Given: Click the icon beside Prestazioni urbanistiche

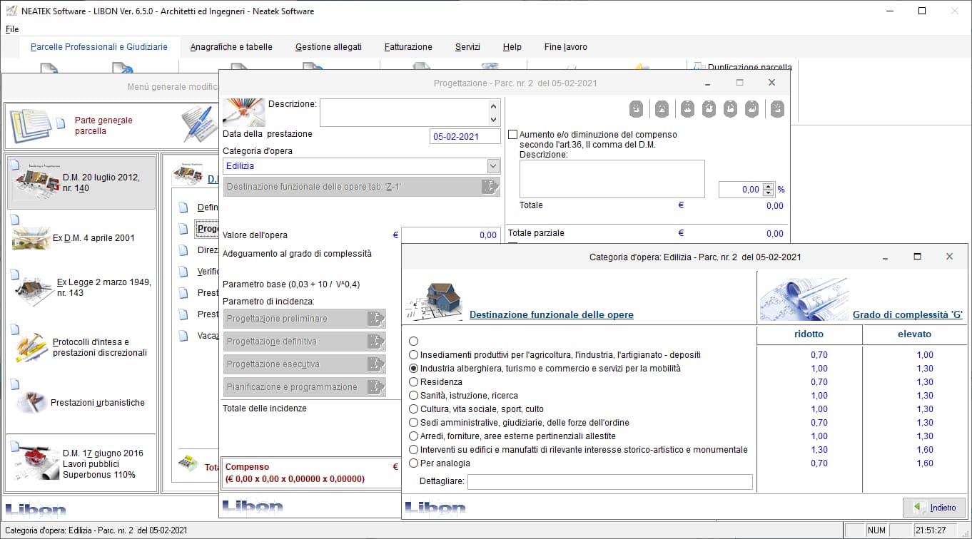Looking at the screenshot, I should click(31, 403).
